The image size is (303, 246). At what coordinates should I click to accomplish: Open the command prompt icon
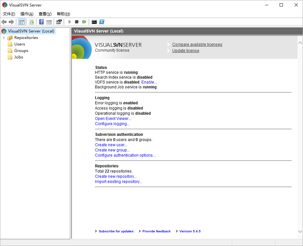(x=94, y=22)
